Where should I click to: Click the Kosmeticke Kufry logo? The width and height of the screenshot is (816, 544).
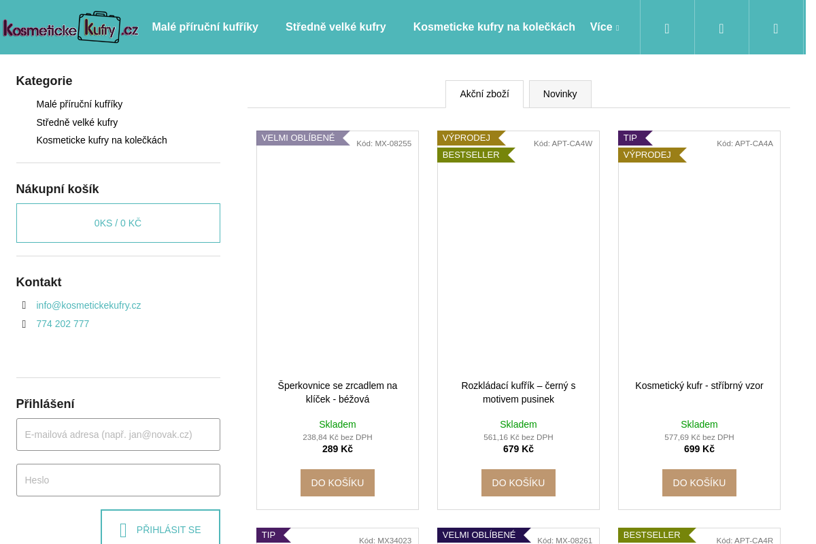click(x=71, y=27)
